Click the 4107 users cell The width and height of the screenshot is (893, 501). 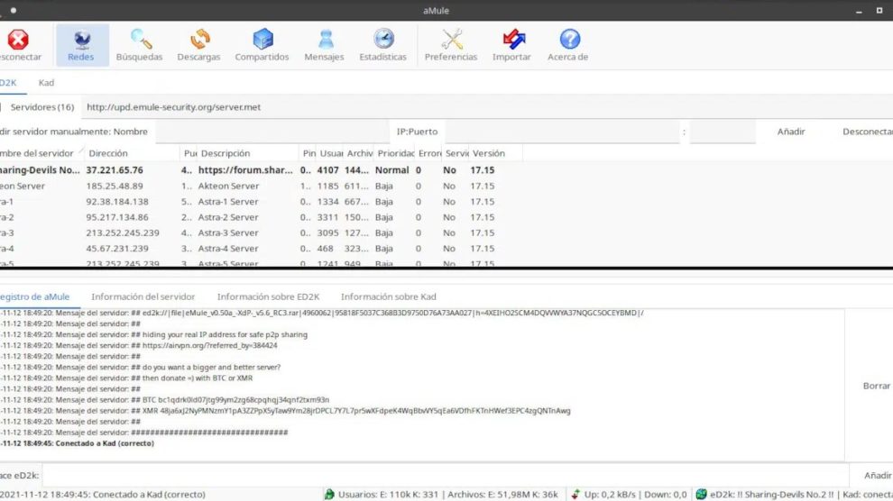point(328,170)
